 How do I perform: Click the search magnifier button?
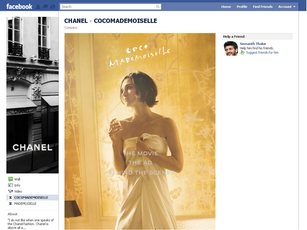click(158, 7)
